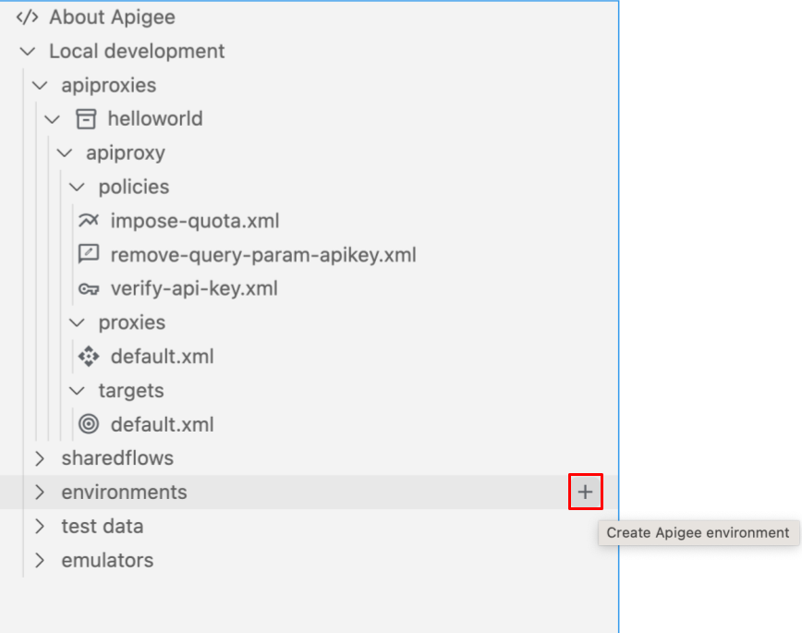Click the quota policy icon for impose-quota.xml

pyautogui.click(x=88, y=220)
